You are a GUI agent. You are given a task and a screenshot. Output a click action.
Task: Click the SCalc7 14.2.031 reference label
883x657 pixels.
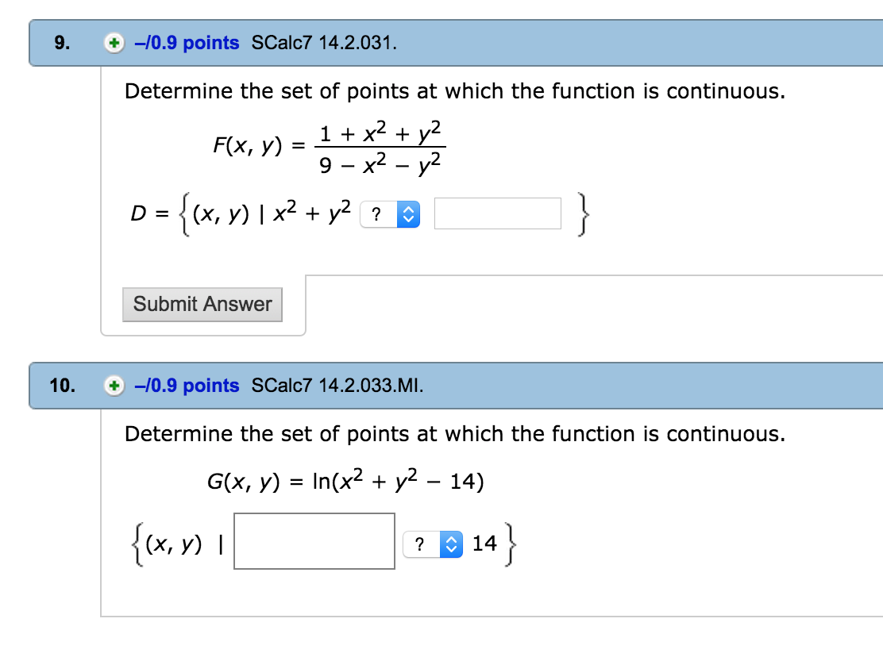click(x=324, y=43)
